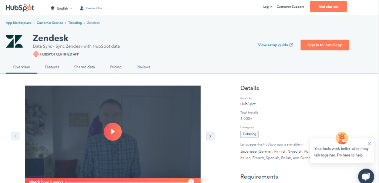The image size is (379, 183).
Task: Click the chatbot message text
Action: 341,152
